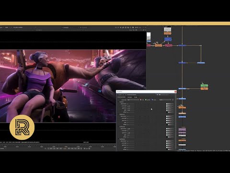Screen dimensions: 230x173
Task: Play the timeline backward
Action: pyautogui.click(x=57, y=148)
